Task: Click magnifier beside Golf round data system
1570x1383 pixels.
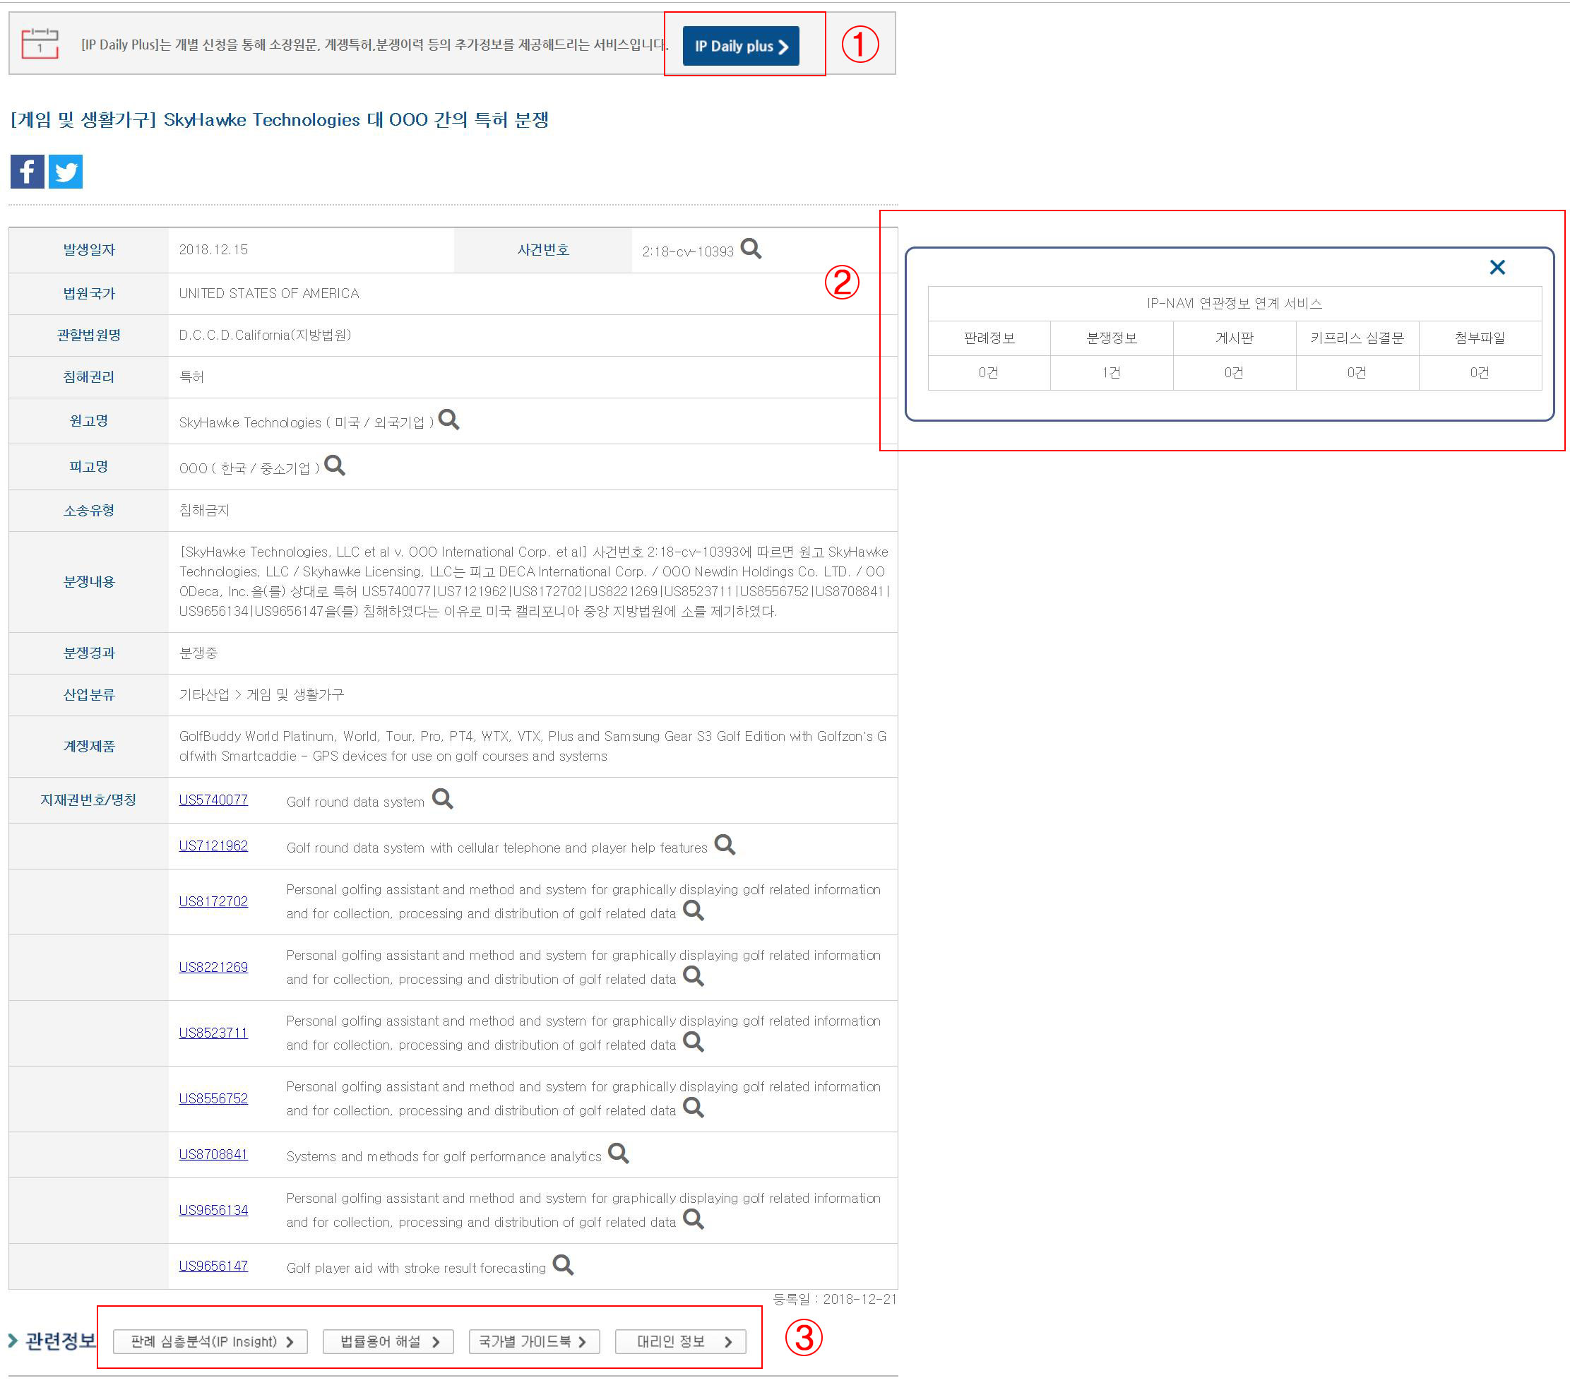Action: [442, 799]
